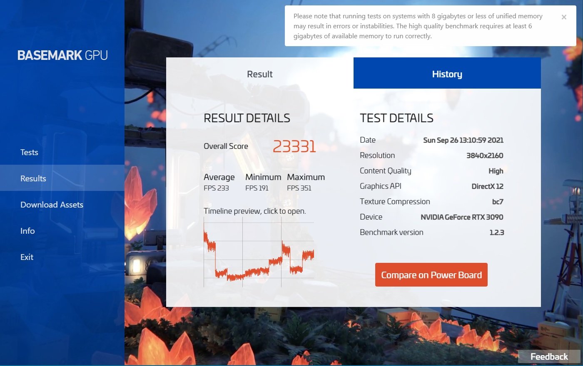Click the TEST DETAILS heading
583x366 pixels.
(396, 118)
